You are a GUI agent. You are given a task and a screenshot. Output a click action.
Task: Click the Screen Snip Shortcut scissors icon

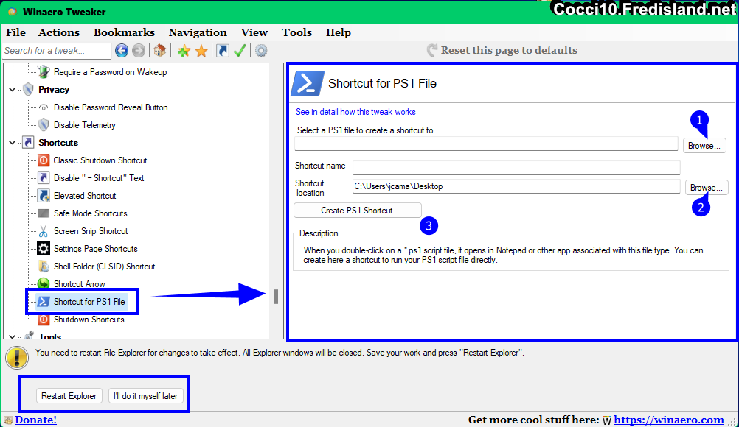[44, 231]
